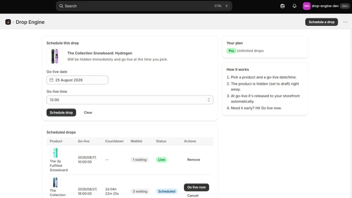This screenshot has width=352, height=198.
Task: Click the up/down chevrons on the time select
Action: tap(209, 100)
